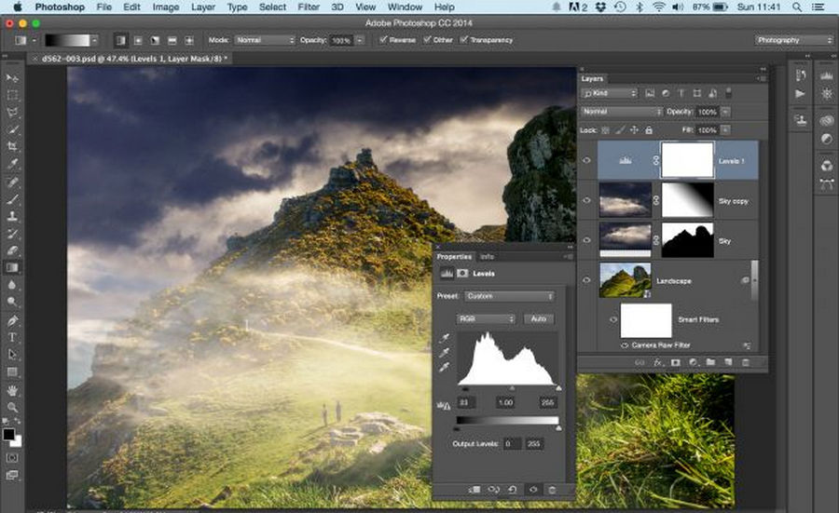Create new group folder in Layers panel

click(x=710, y=362)
